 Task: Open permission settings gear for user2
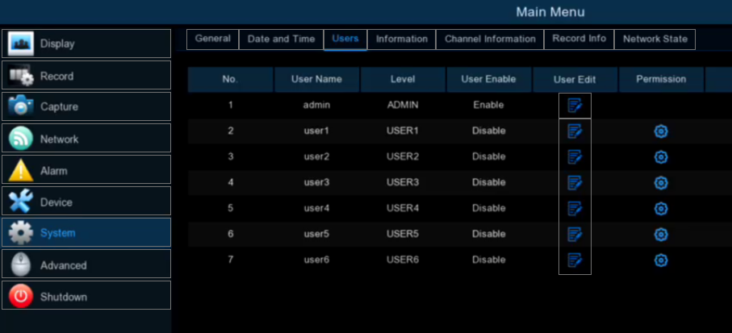[x=661, y=158]
